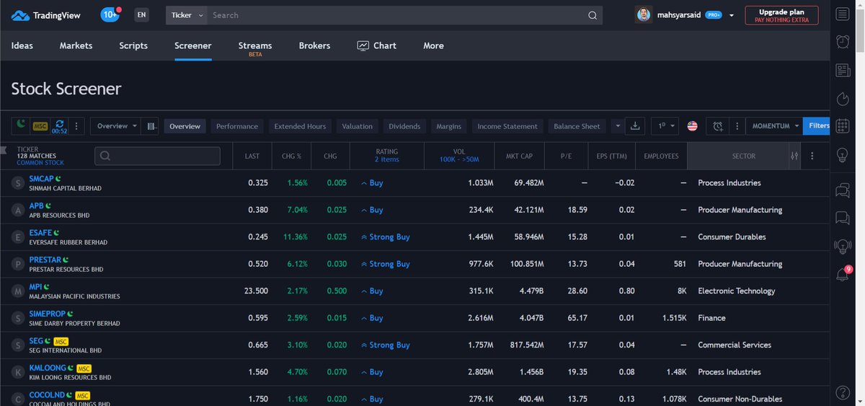Click the add alert clock icon in toolbar
The width and height of the screenshot is (865, 406).
coord(718,126)
